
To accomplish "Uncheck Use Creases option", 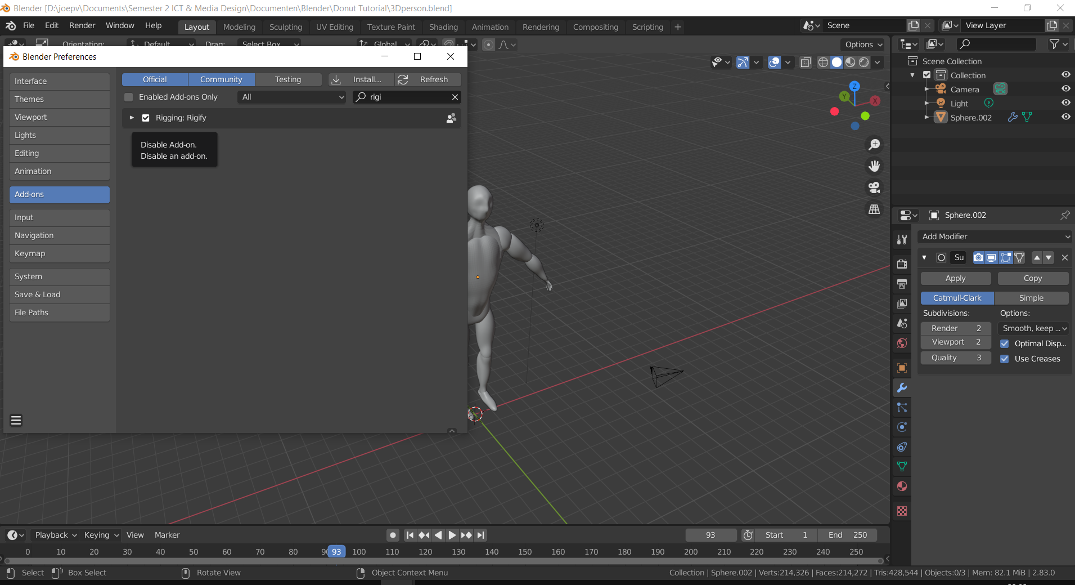I will (1004, 359).
